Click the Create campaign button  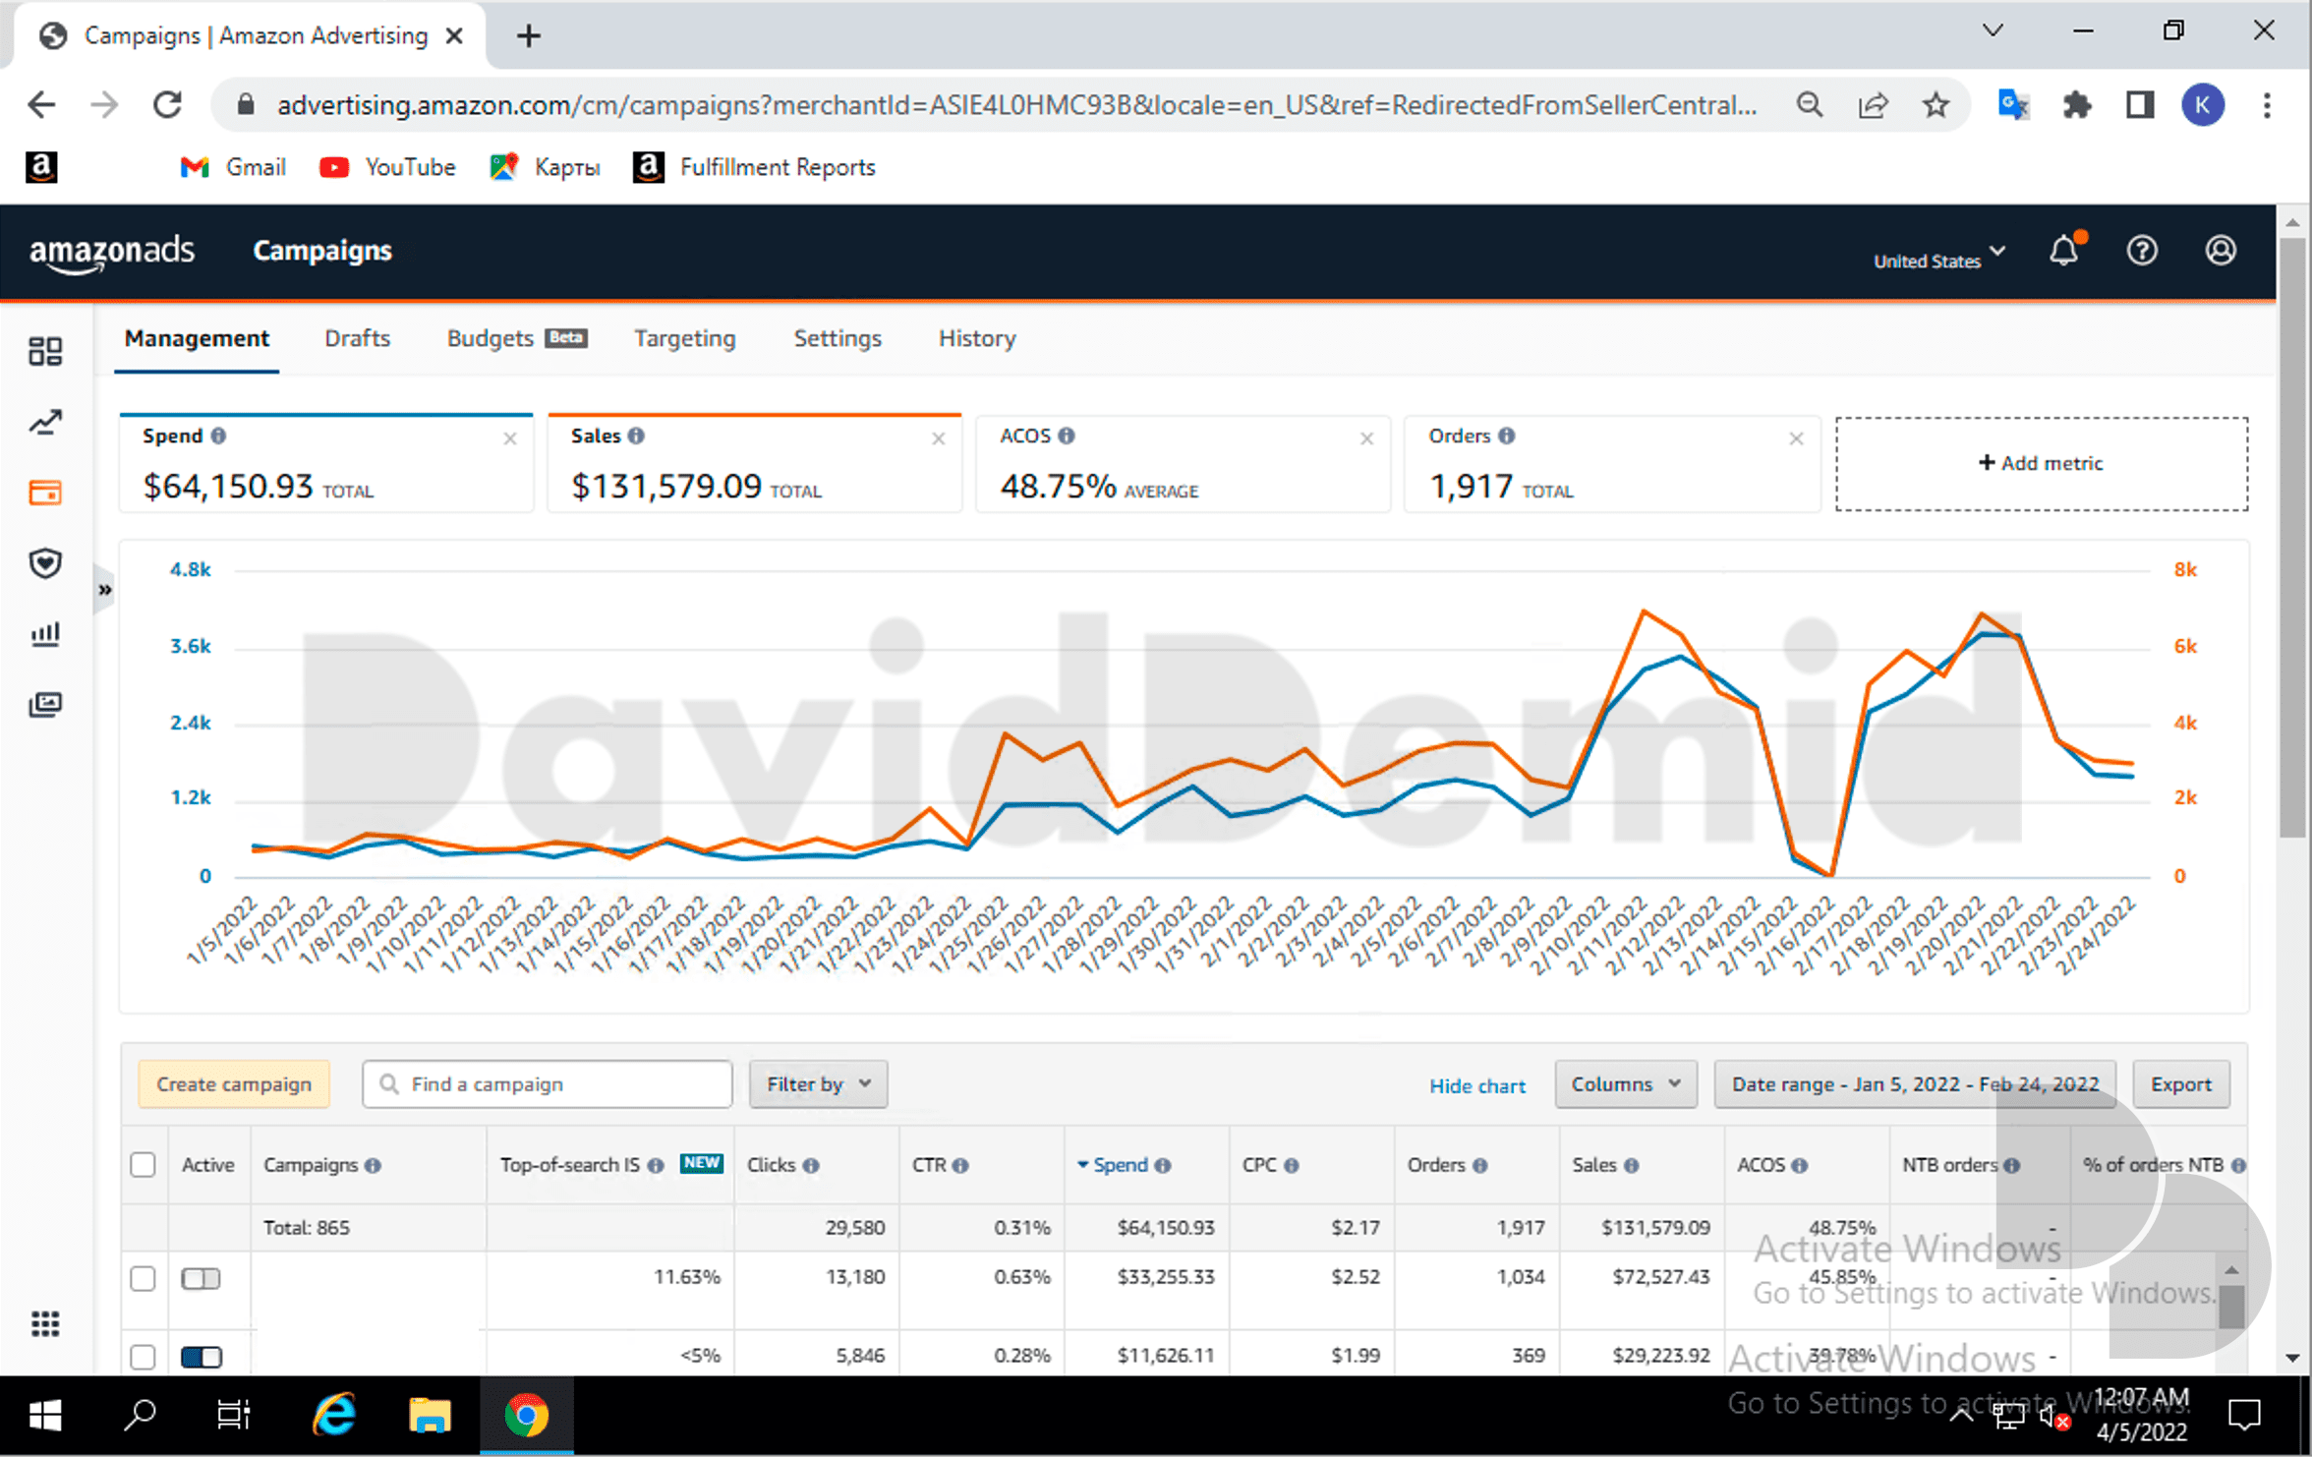[234, 1083]
